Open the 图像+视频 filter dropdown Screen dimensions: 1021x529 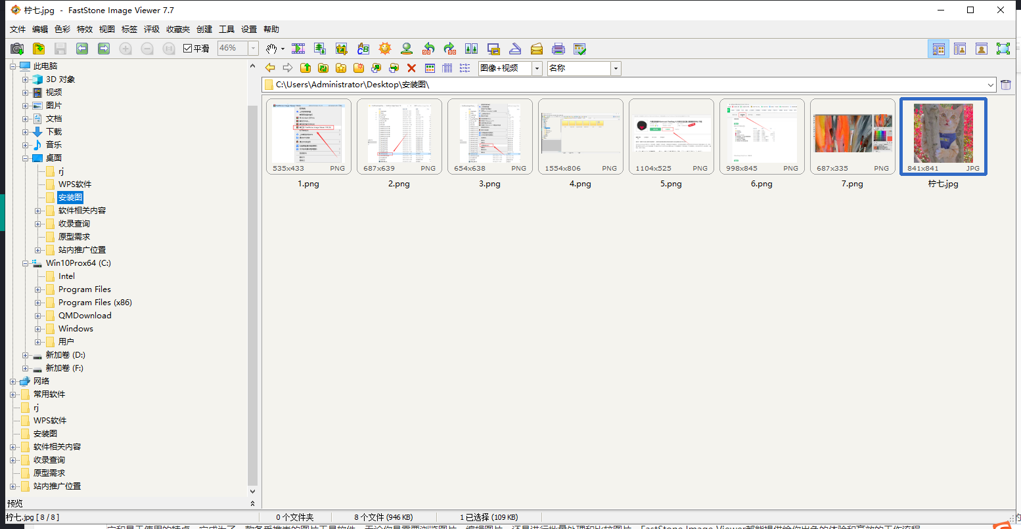535,68
